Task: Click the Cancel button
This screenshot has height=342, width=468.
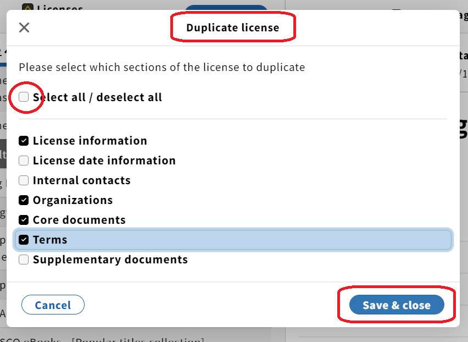Action: tap(53, 305)
